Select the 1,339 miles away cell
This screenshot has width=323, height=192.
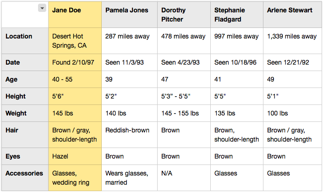click(292, 36)
